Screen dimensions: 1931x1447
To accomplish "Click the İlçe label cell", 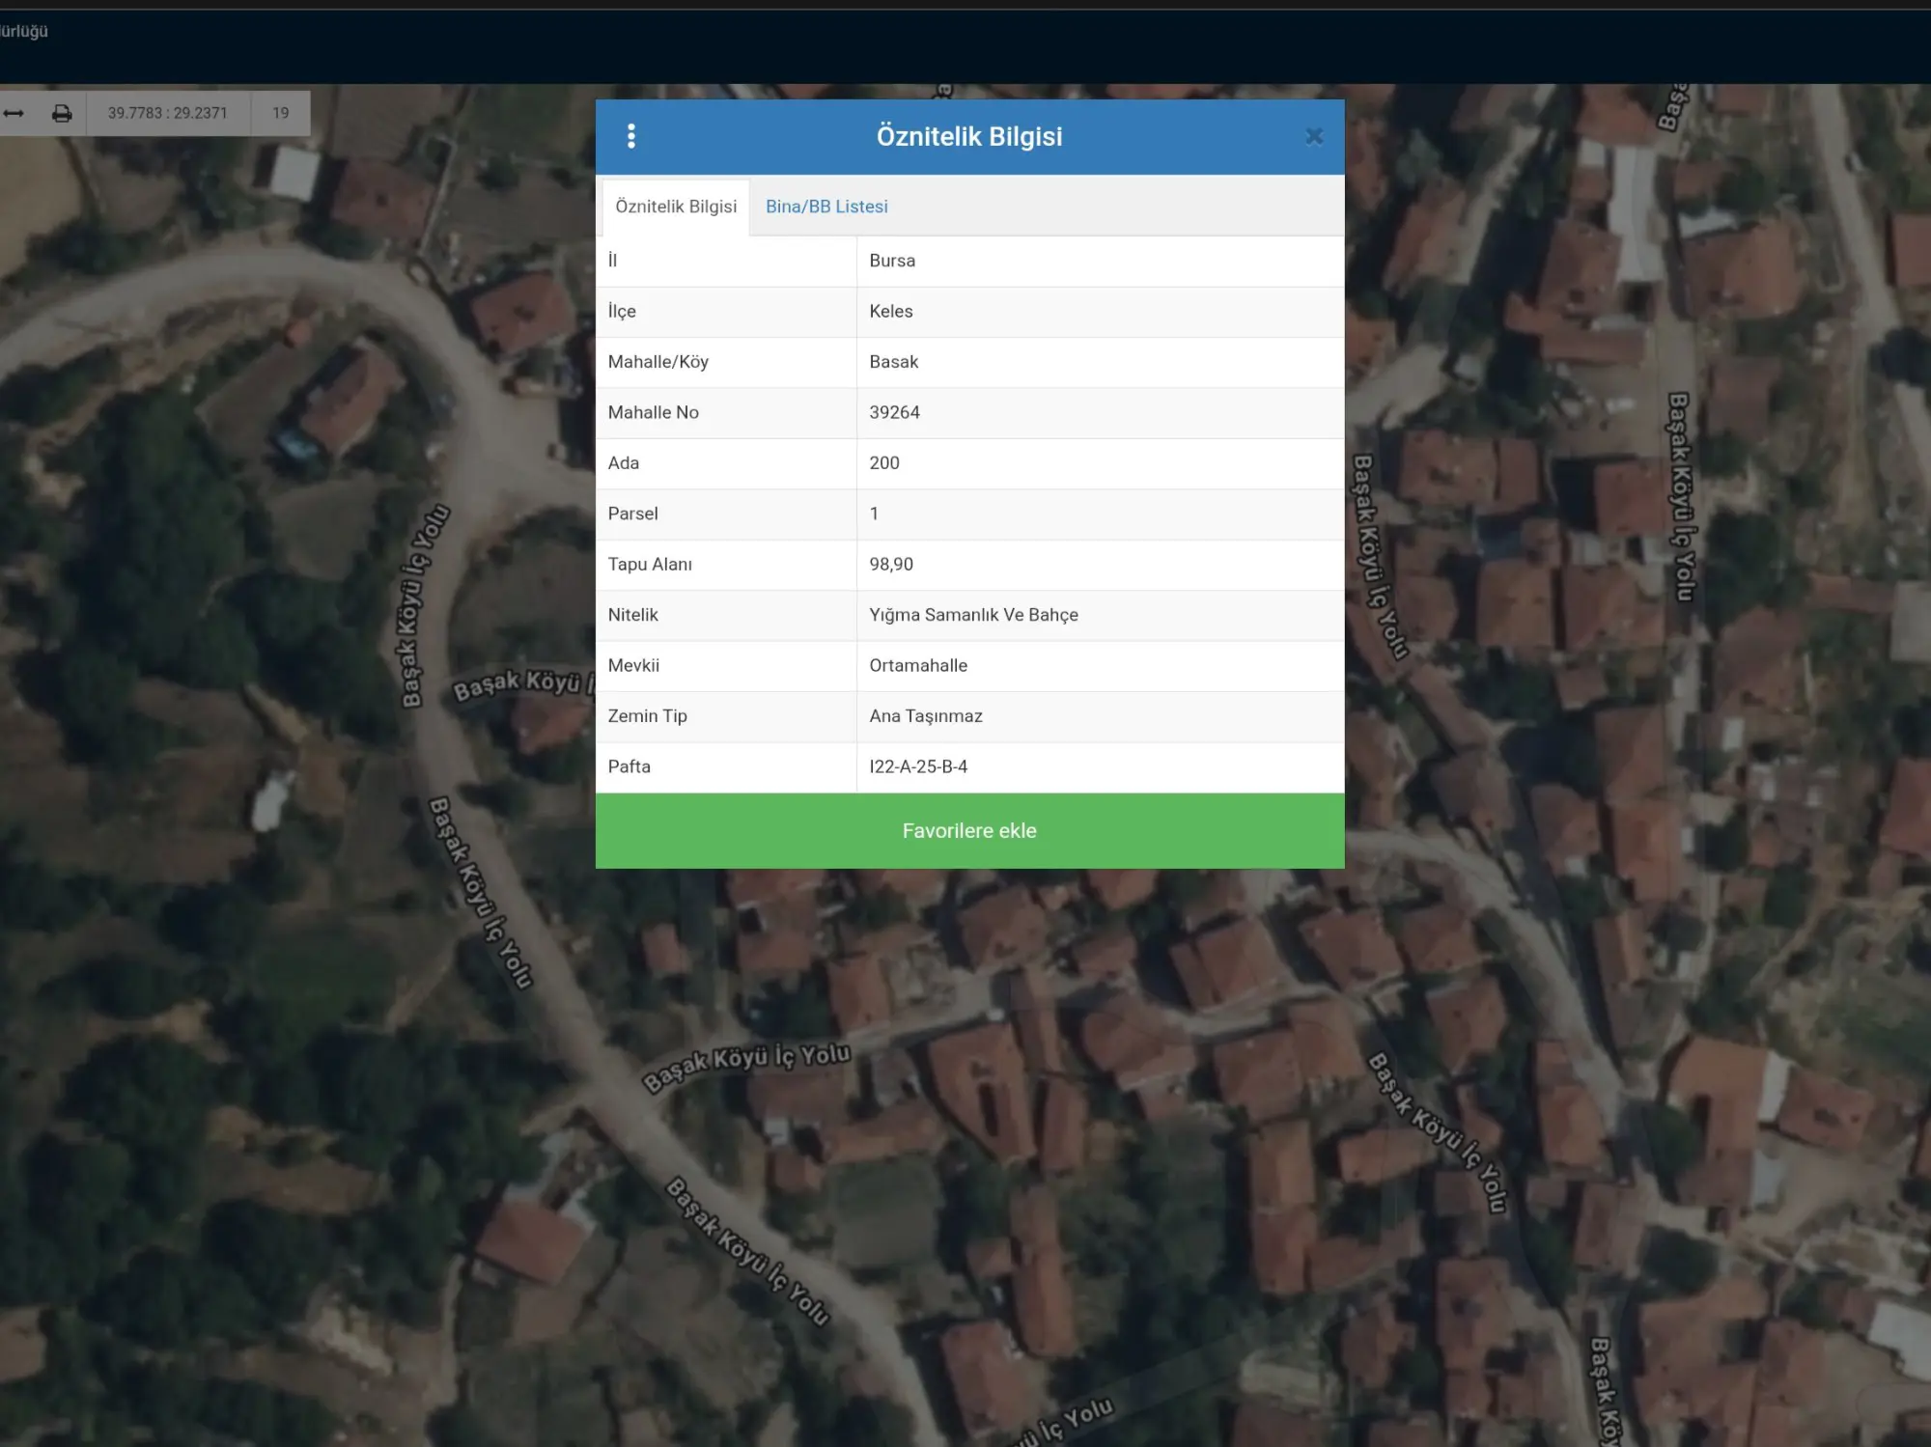I will click(x=726, y=312).
